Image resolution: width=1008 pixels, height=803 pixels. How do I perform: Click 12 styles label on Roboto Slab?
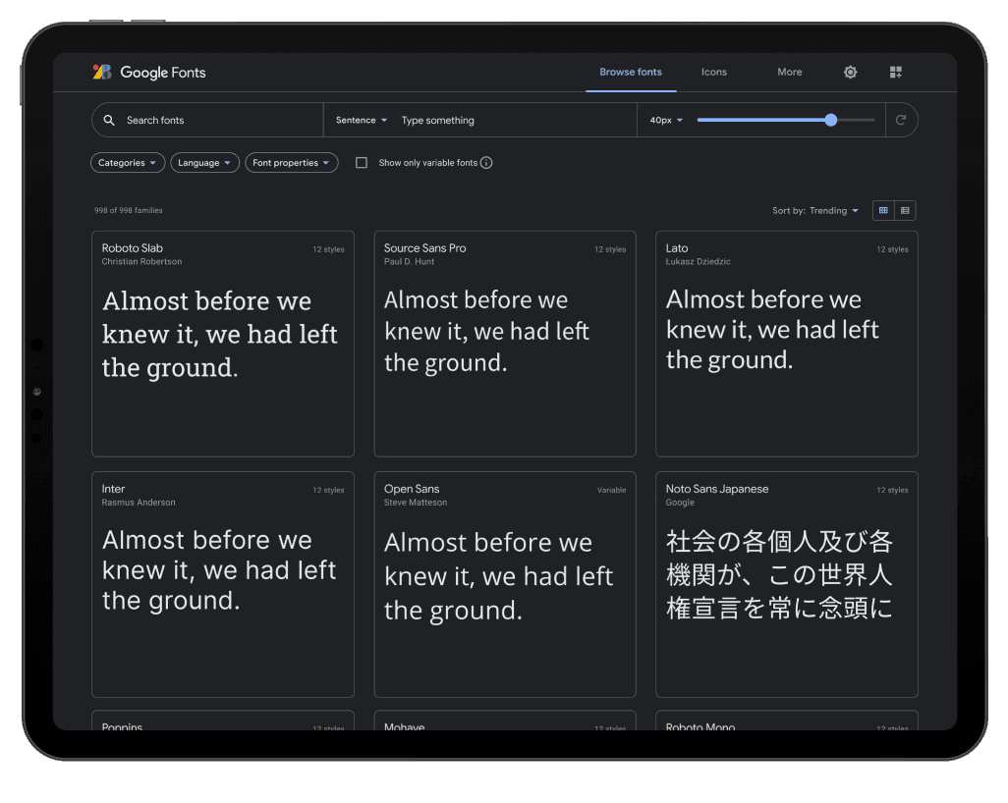(328, 249)
